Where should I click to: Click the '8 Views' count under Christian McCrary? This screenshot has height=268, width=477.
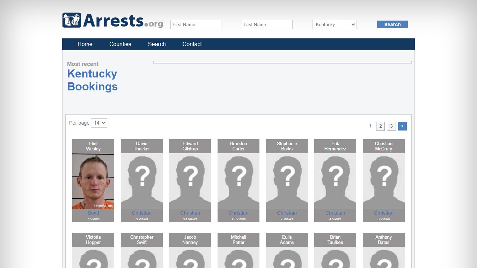[384, 219]
